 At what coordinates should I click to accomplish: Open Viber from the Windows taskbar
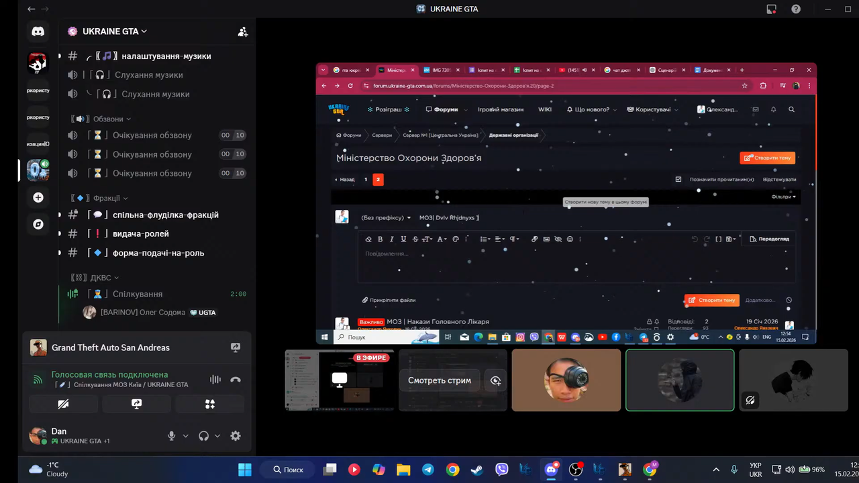501,470
